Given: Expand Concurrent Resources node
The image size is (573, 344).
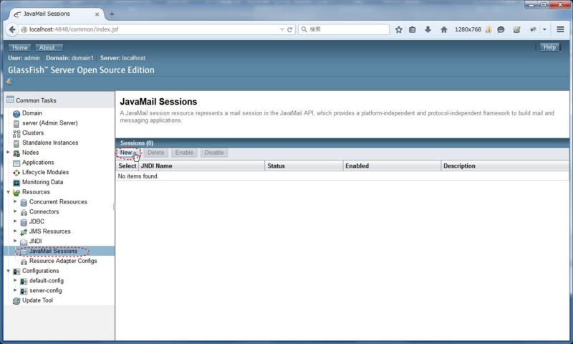Looking at the screenshot, I should [15, 201].
